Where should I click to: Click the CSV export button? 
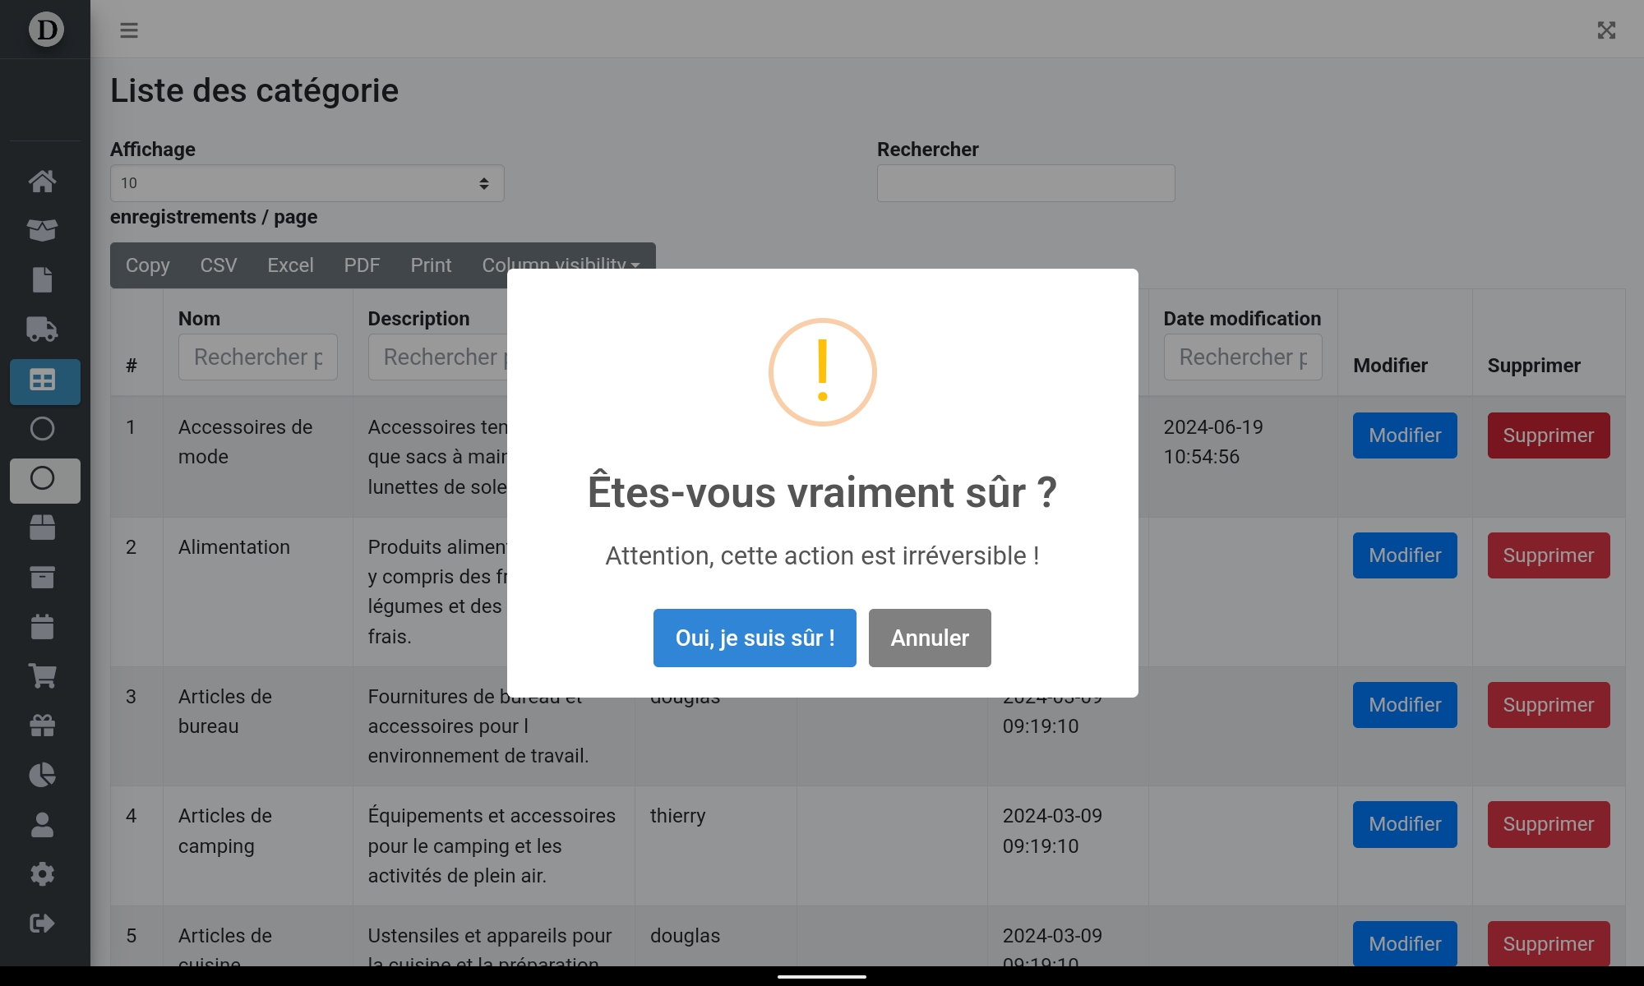click(x=218, y=265)
